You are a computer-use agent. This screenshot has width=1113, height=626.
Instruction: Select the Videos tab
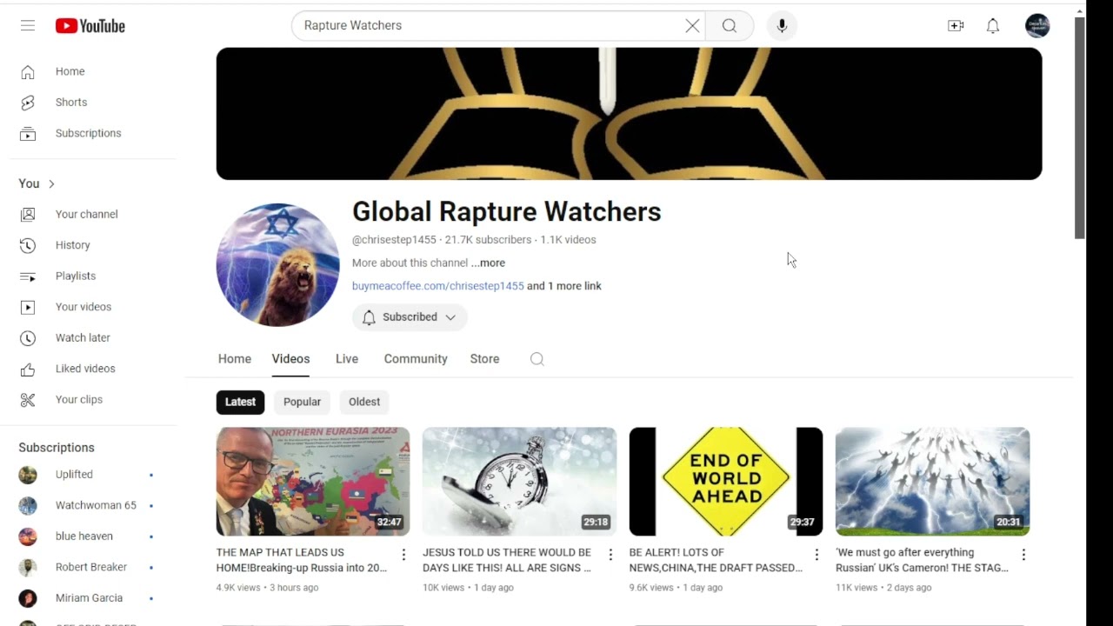pos(290,359)
